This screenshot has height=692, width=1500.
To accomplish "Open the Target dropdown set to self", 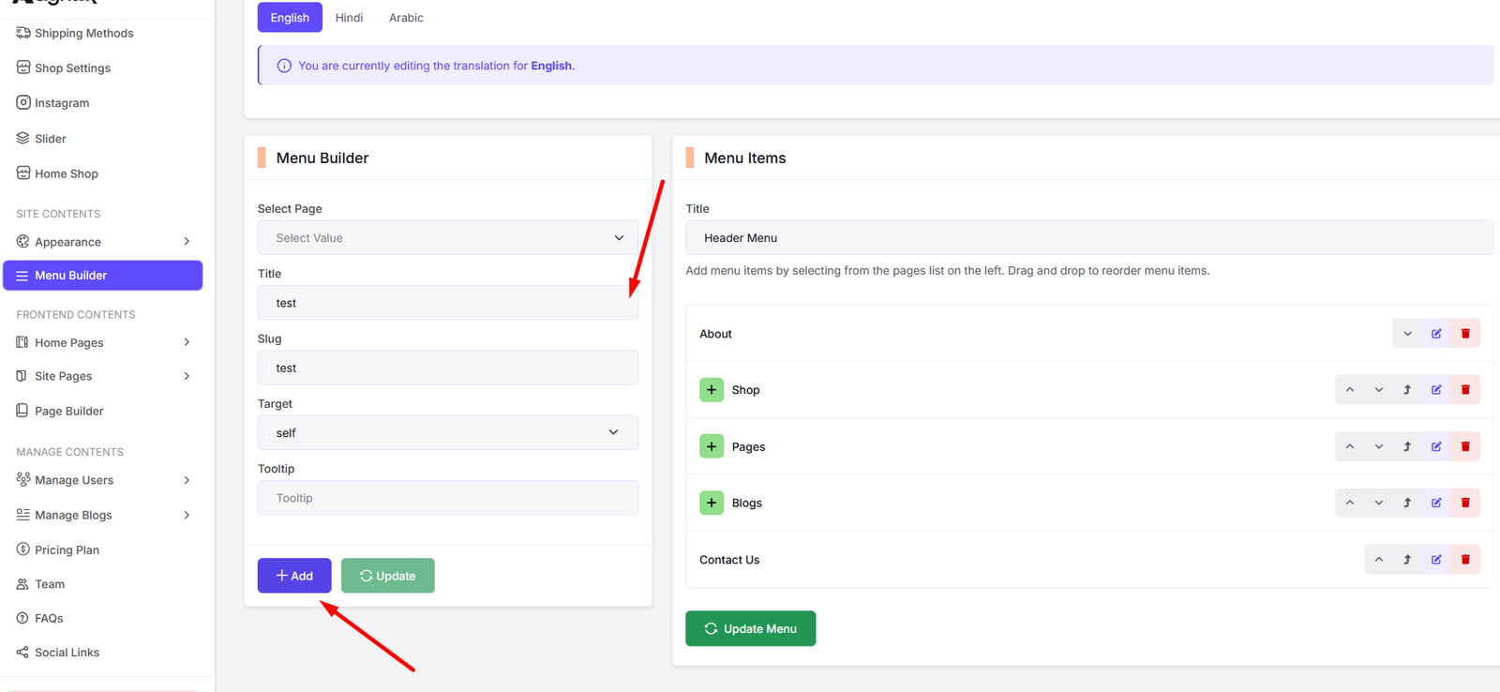I will click(x=447, y=433).
